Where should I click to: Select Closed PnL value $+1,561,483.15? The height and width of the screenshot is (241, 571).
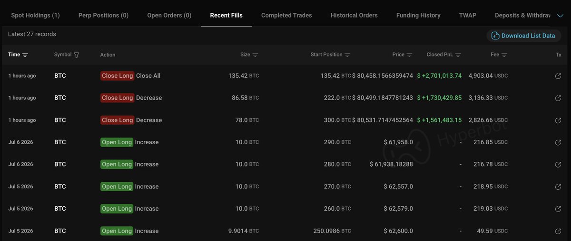(439, 120)
